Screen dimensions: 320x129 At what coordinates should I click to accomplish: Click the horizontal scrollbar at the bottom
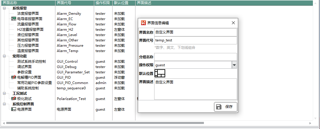[x=105, y=123]
